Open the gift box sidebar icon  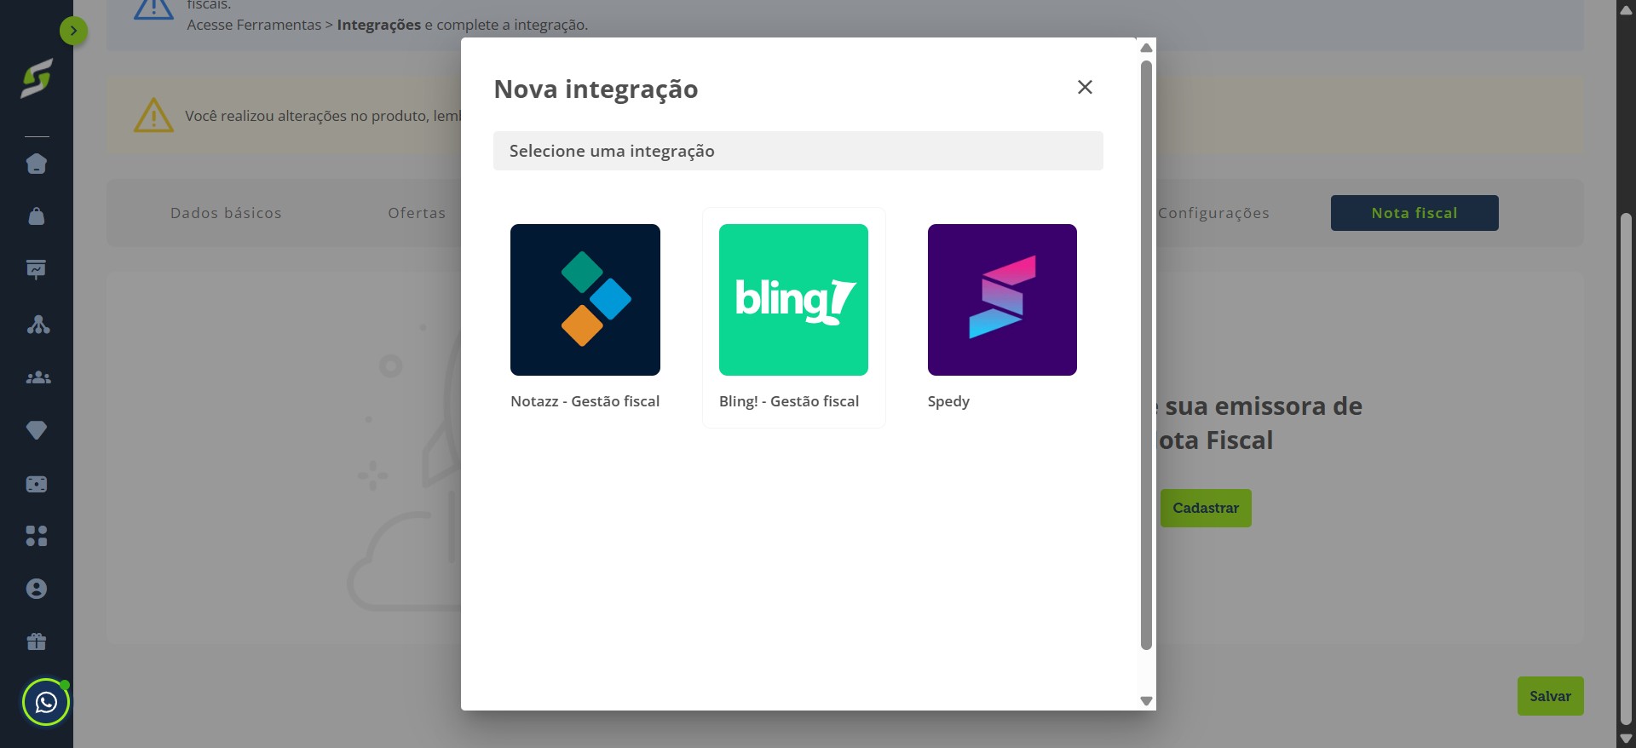[37, 642]
